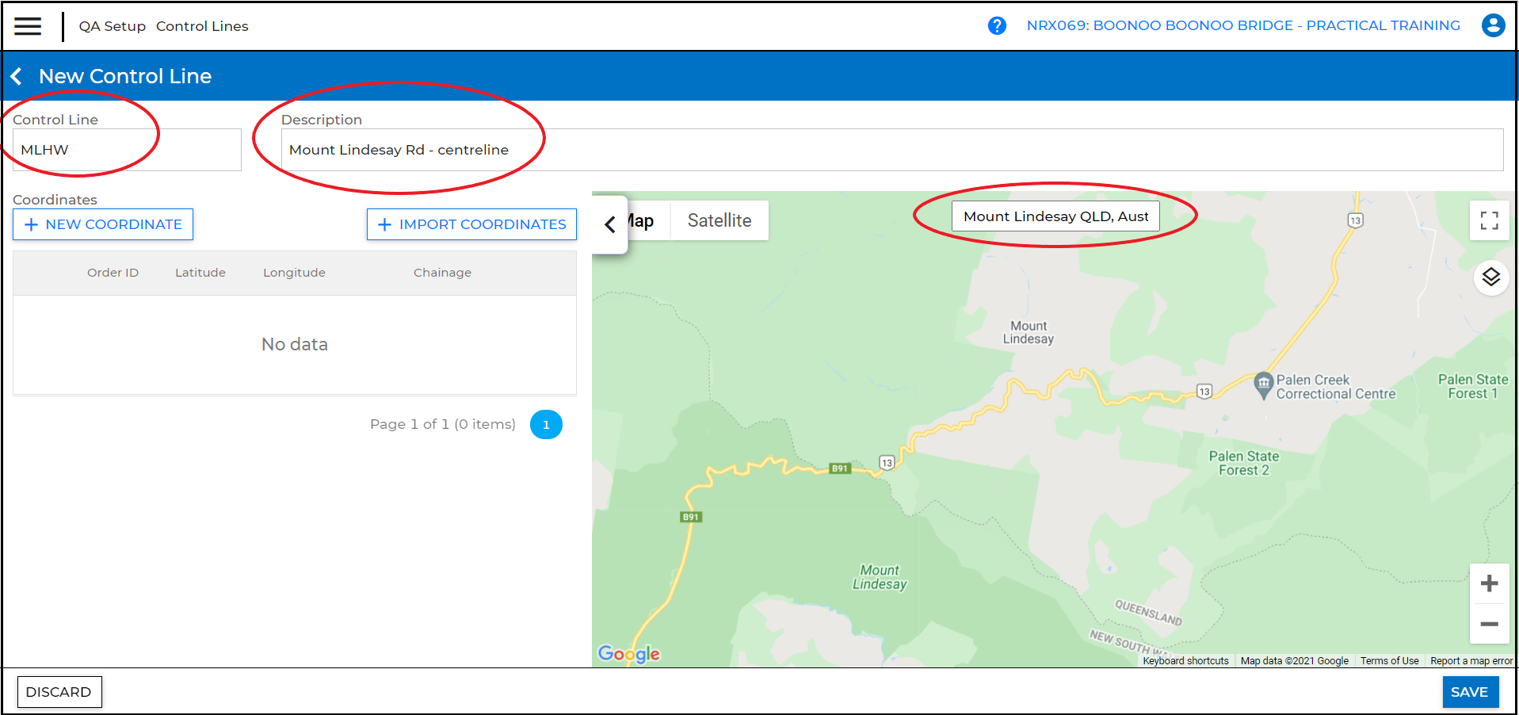
Task: Select page 1 in pagination
Action: 546,425
